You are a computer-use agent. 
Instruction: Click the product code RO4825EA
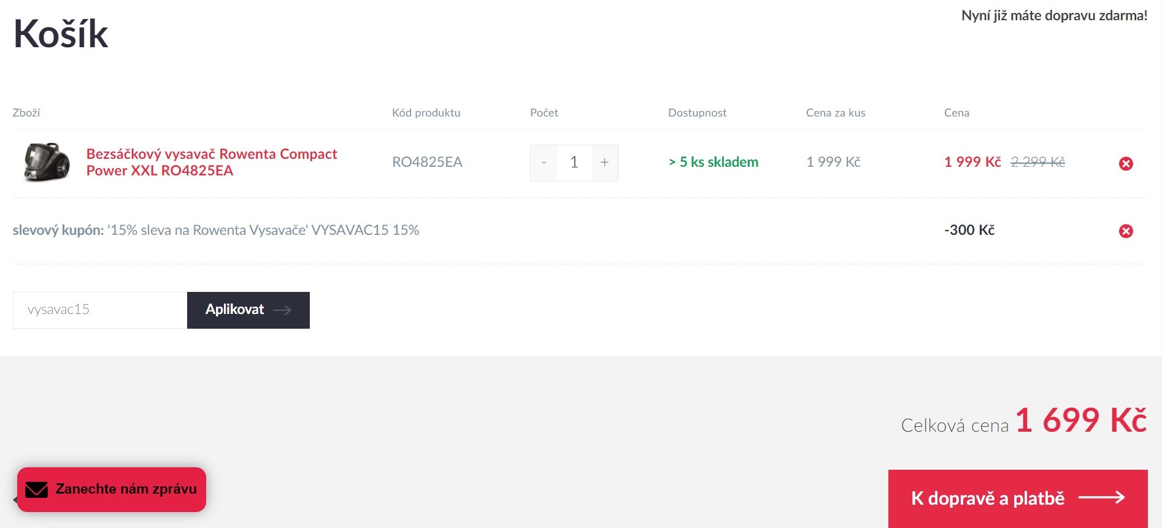point(427,163)
